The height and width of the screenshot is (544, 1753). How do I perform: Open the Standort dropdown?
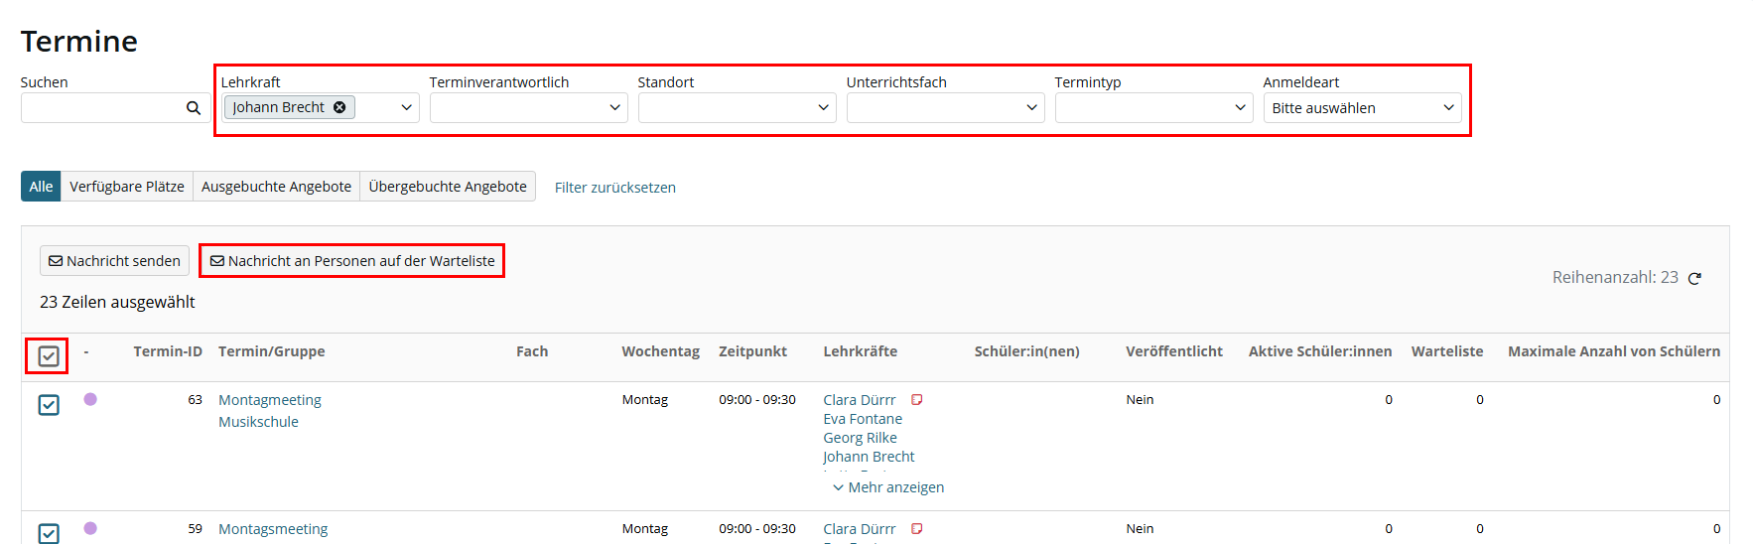[x=737, y=107]
